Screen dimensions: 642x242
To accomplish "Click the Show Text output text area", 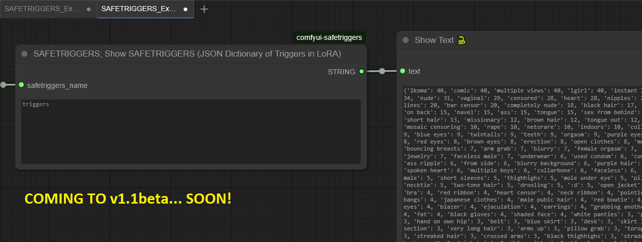I will coord(522,164).
